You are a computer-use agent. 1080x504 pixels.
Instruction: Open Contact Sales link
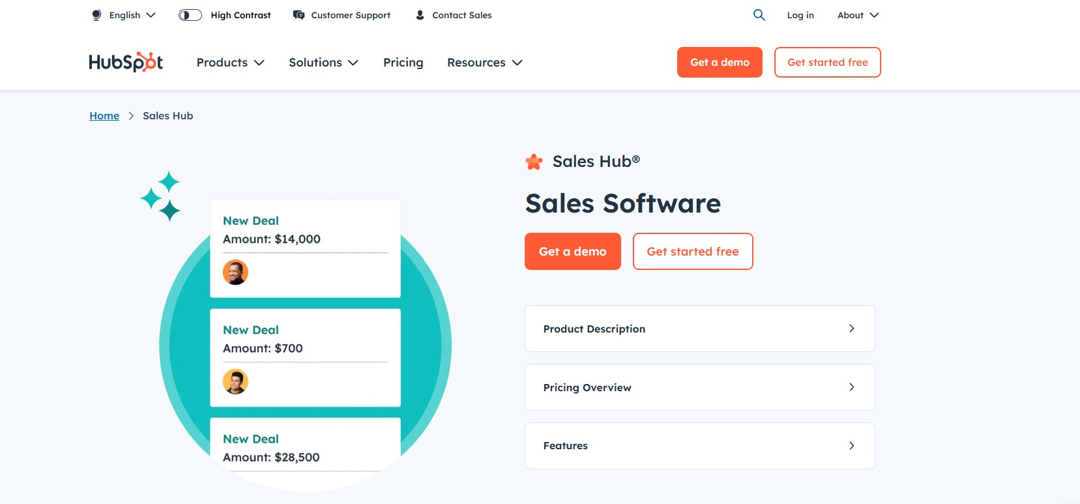pos(462,15)
